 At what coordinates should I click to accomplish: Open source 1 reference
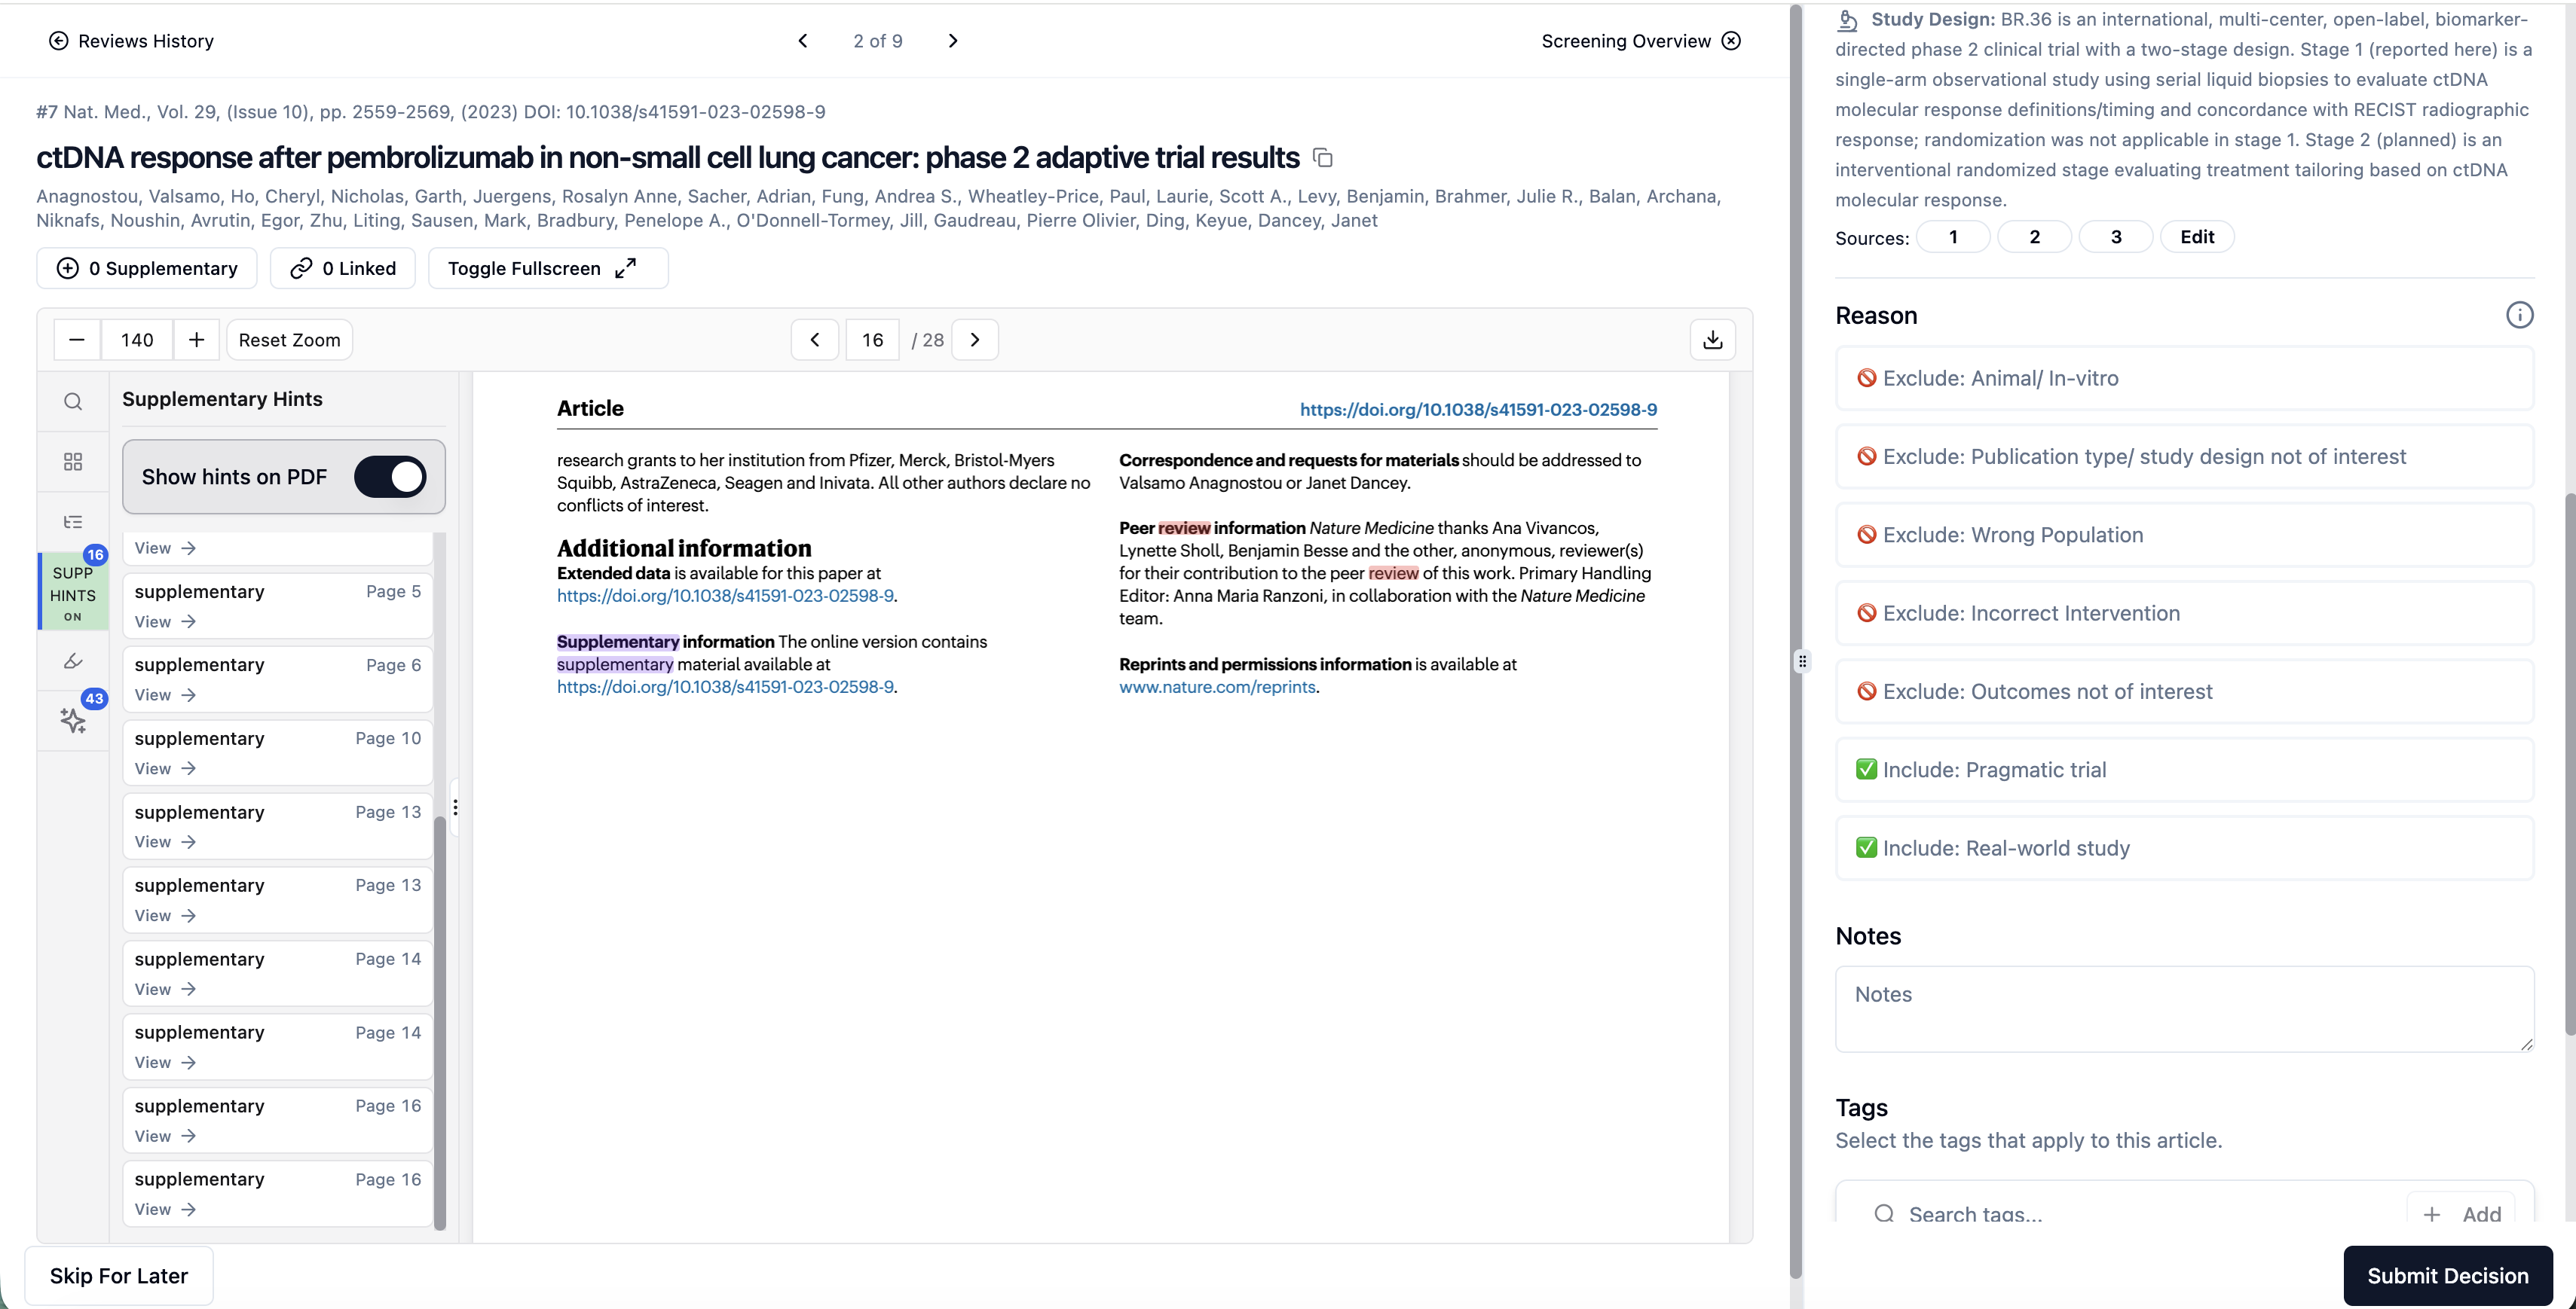pos(1953,236)
